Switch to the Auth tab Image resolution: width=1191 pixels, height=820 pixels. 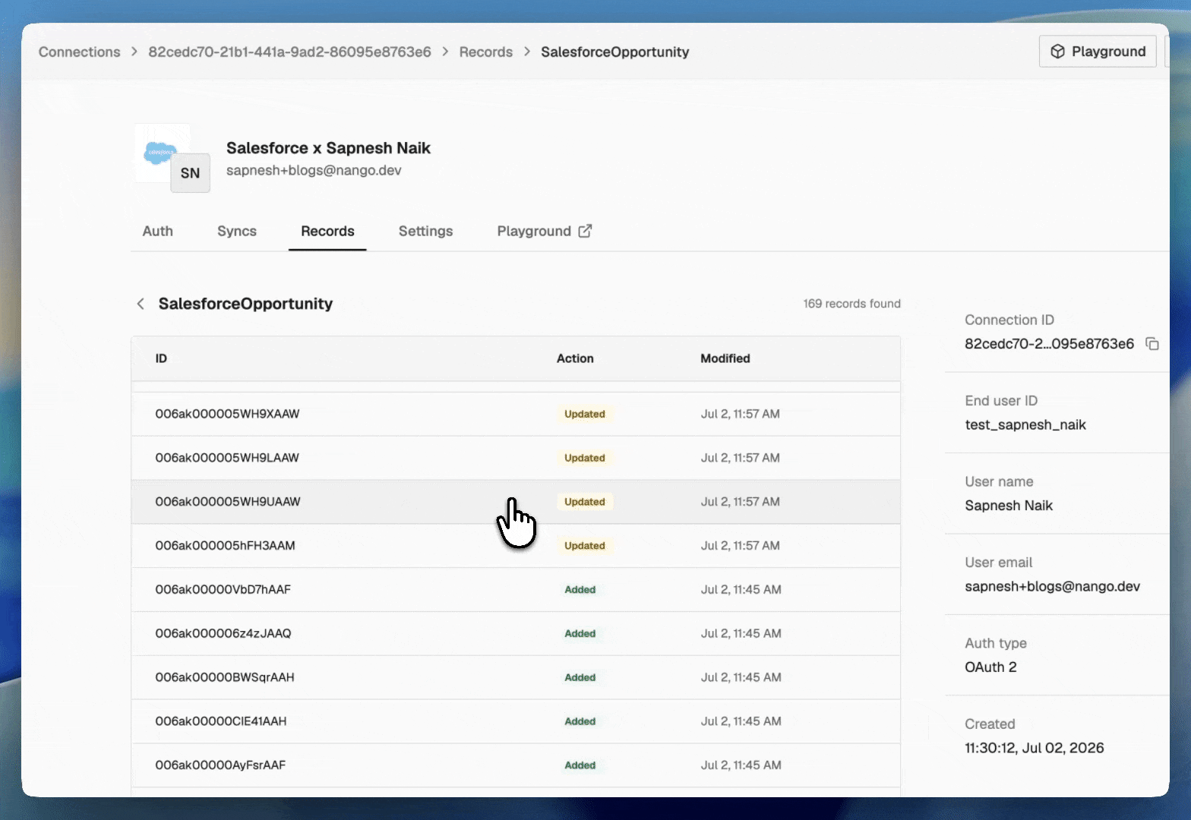pos(158,231)
